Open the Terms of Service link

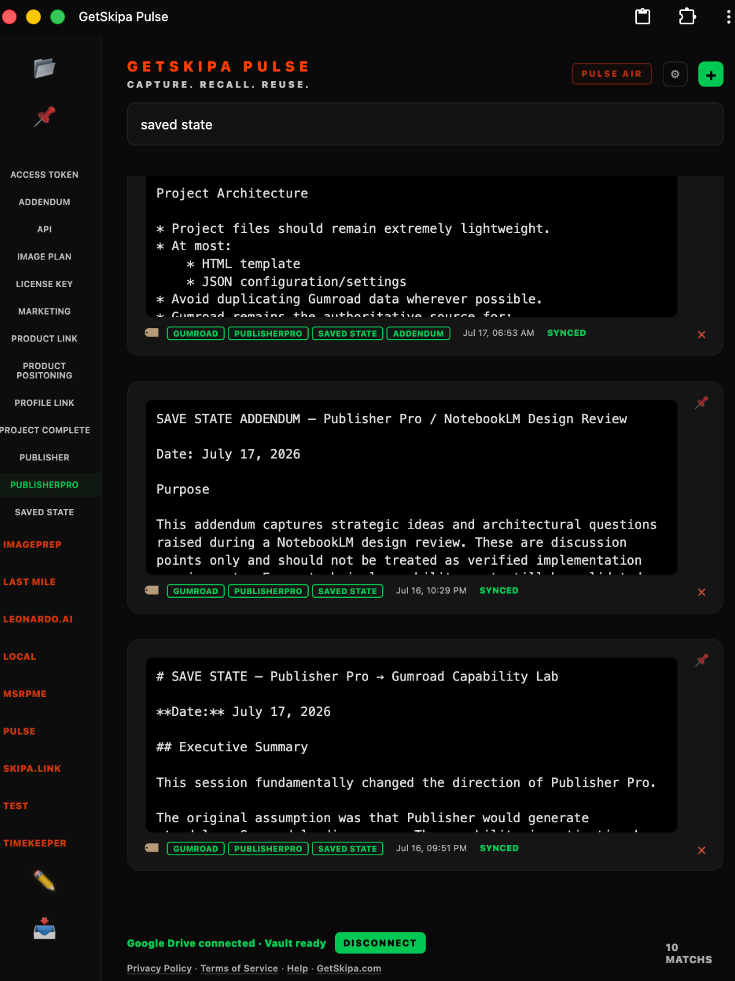239,968
